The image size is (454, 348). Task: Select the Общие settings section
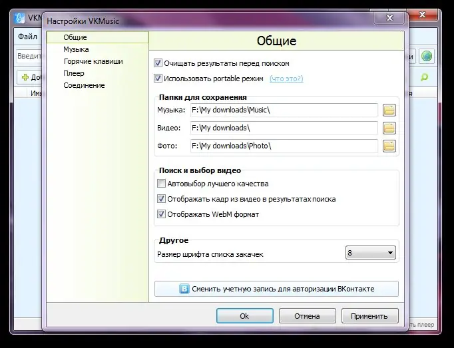pyautogui.click(x=97, y=37)
